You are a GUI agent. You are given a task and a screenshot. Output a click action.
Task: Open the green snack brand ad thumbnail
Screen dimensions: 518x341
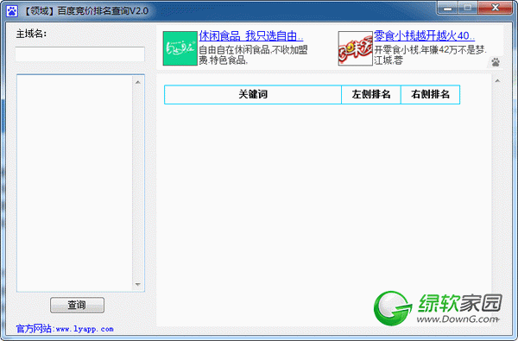pos(180,48)
